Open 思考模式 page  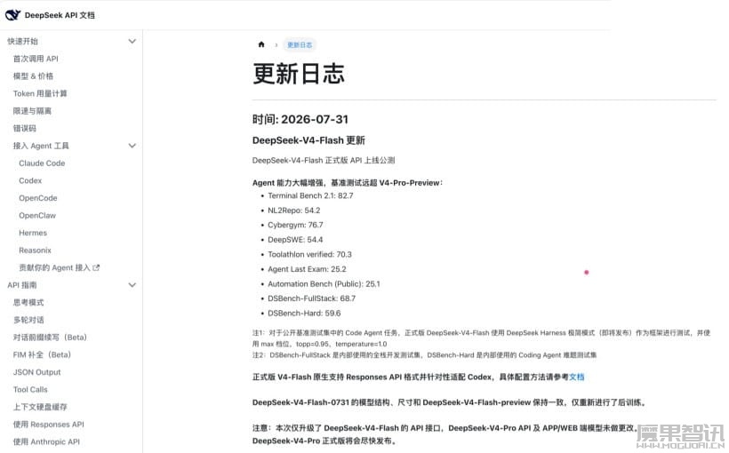28,303
